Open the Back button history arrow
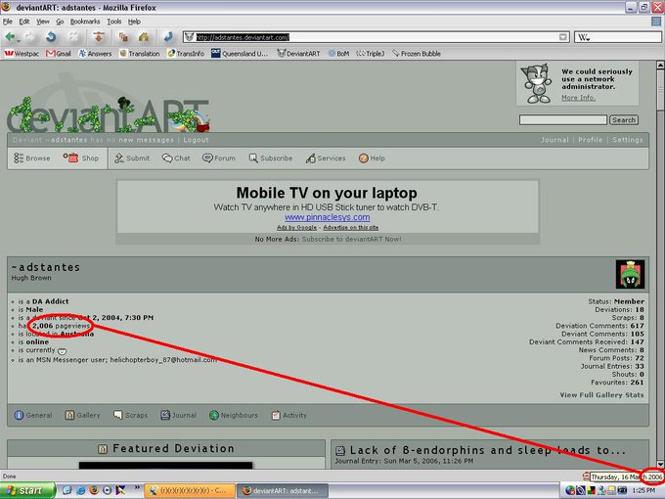This screenshot has width=665, height=499. (19, 39)
